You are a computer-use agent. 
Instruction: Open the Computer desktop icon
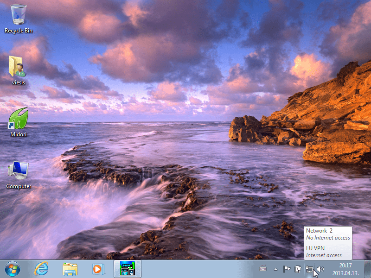click(x=19, y=170)
